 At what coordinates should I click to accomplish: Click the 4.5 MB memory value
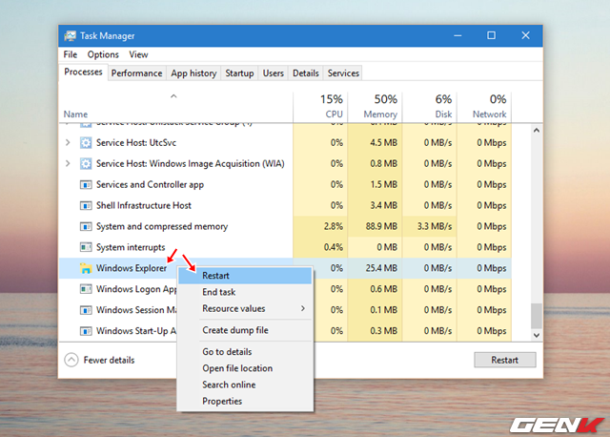tap(383, 142)
